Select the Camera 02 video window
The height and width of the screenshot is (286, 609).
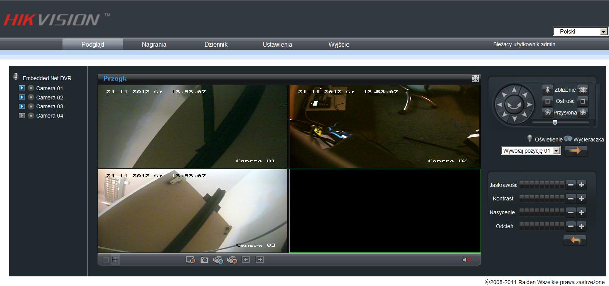click(x=385, y=126)
